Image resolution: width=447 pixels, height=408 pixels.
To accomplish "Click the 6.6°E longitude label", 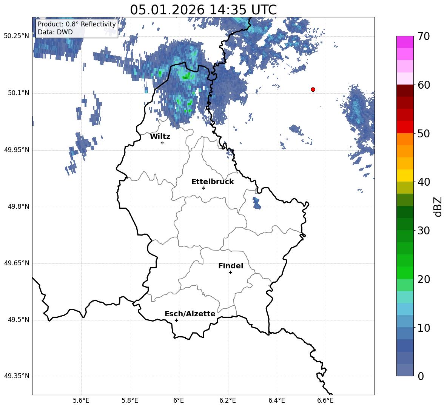I will coord(325,400).
